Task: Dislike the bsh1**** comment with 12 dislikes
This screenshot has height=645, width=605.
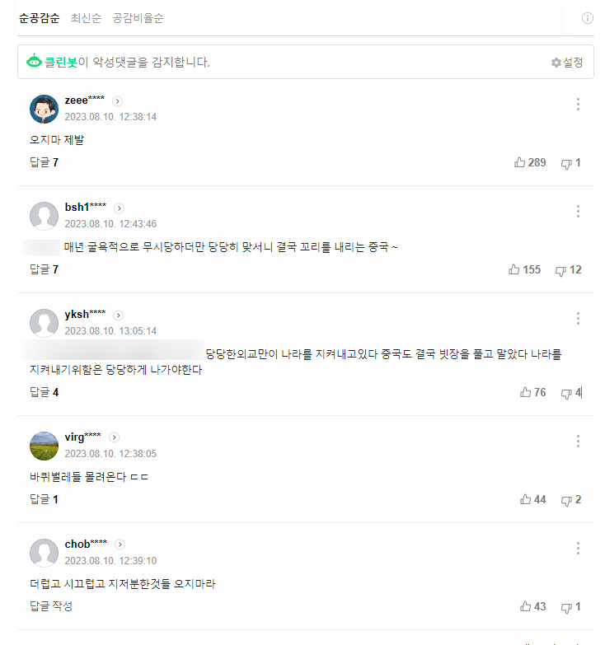Action: [569, 270]
